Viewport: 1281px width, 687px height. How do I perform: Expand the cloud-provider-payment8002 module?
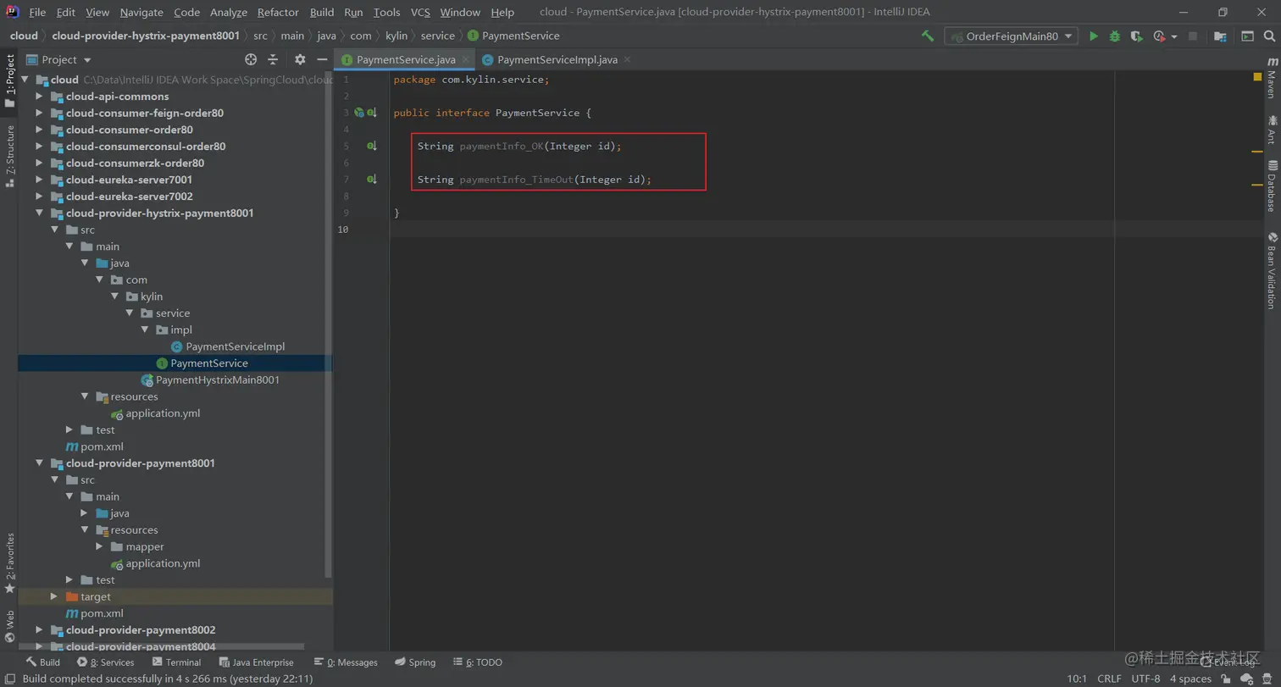[x=39, y=630]
